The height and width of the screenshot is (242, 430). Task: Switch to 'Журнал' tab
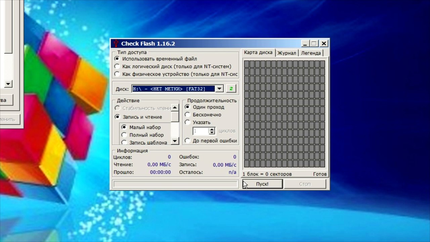pyautogui.click(x=287, y=53)
